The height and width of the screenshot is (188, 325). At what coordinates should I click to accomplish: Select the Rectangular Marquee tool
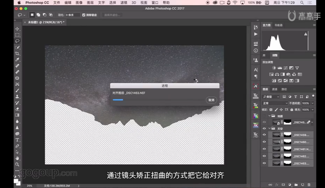(17, 35)
